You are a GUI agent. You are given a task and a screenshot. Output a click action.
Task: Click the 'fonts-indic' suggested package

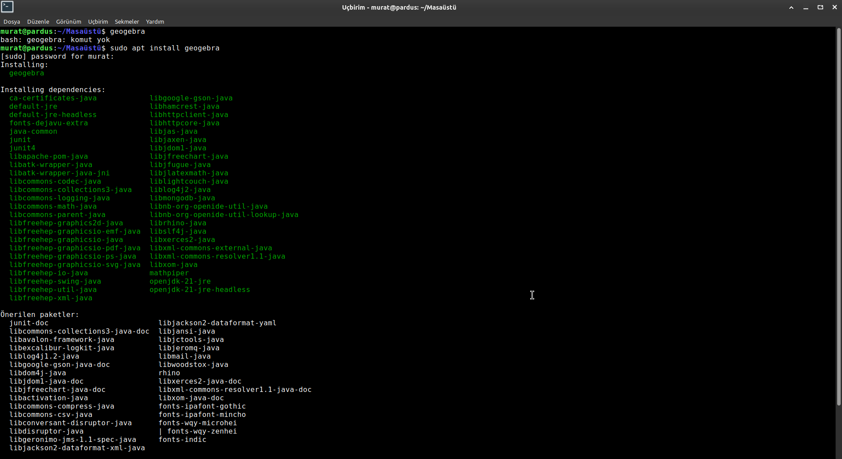[182, 440]
